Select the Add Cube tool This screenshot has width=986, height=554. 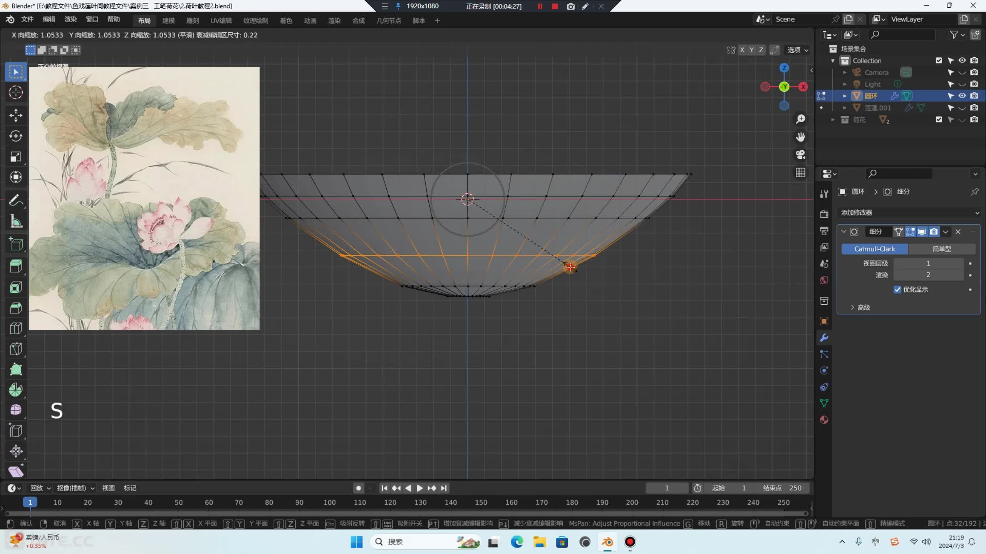(x=16, y=244)
